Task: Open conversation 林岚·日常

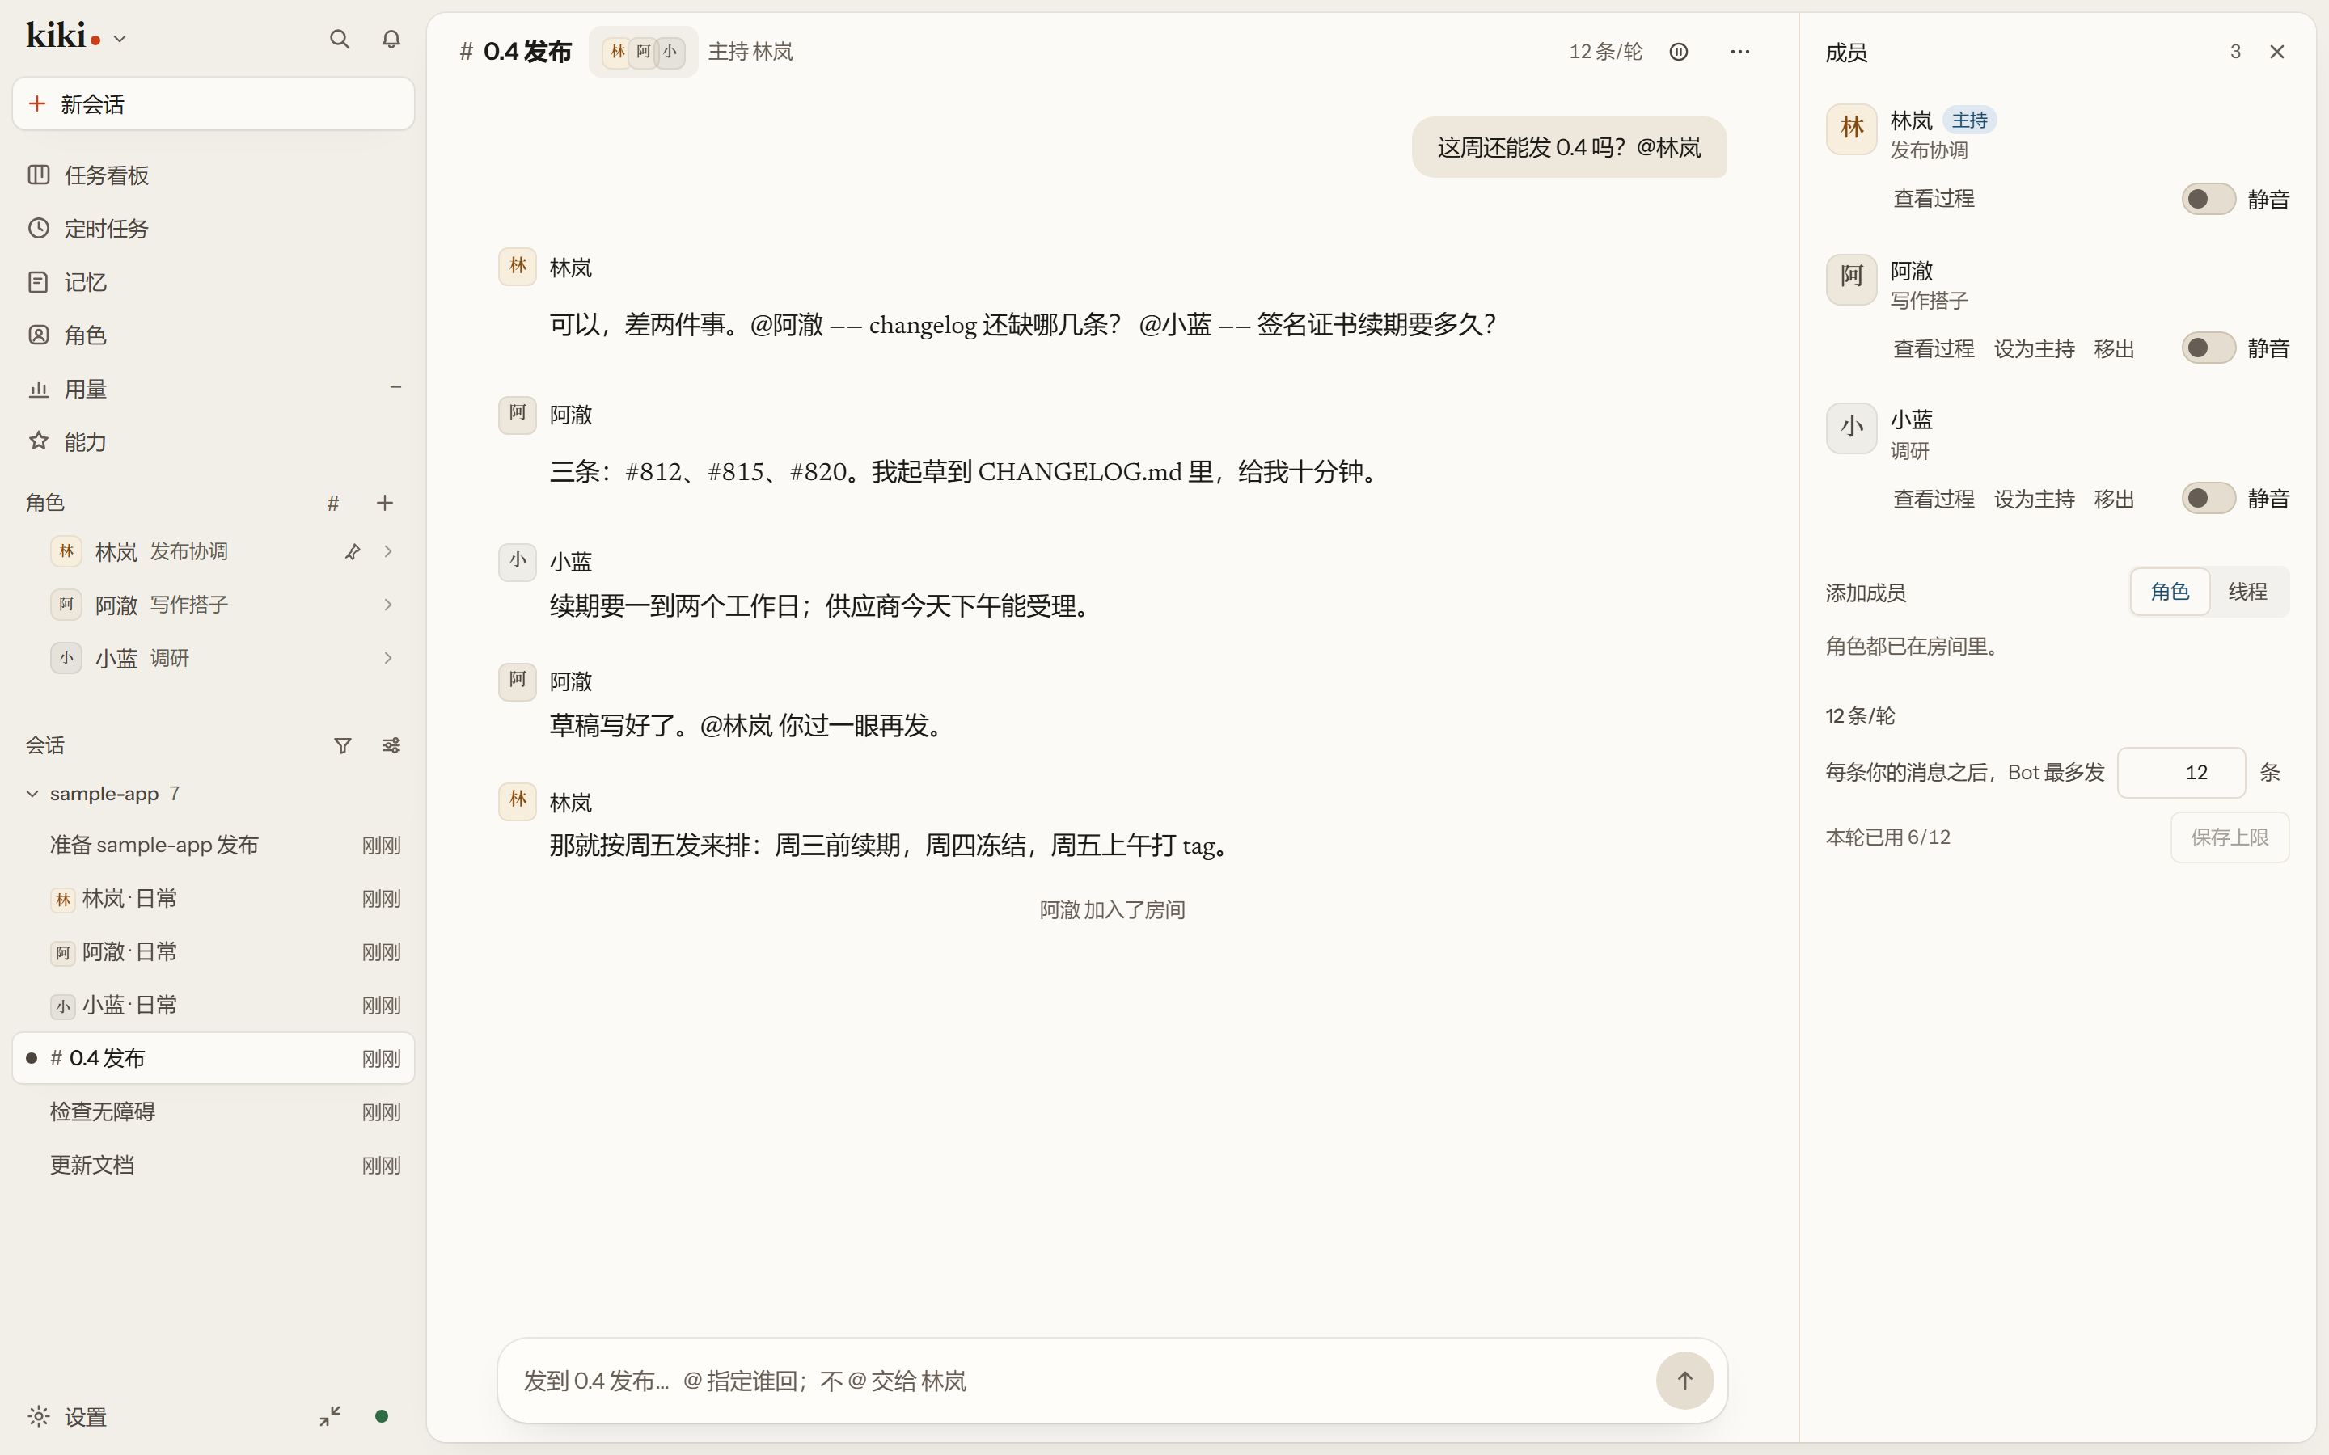Action: [213, 899]
